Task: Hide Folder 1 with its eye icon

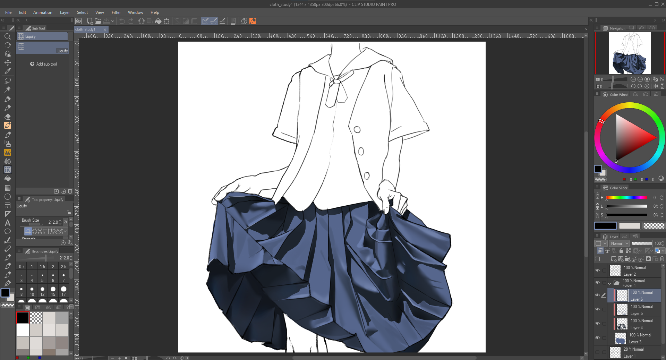Action: (x=597, y=283)
